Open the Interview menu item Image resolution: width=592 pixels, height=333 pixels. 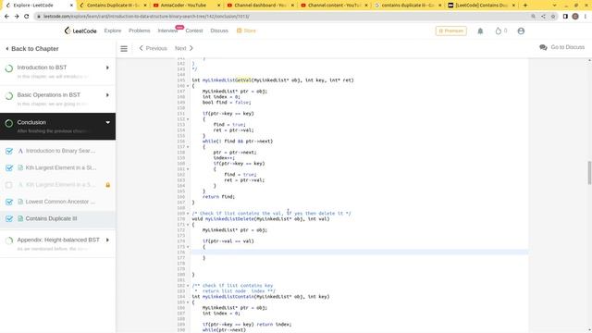[167, 31]
